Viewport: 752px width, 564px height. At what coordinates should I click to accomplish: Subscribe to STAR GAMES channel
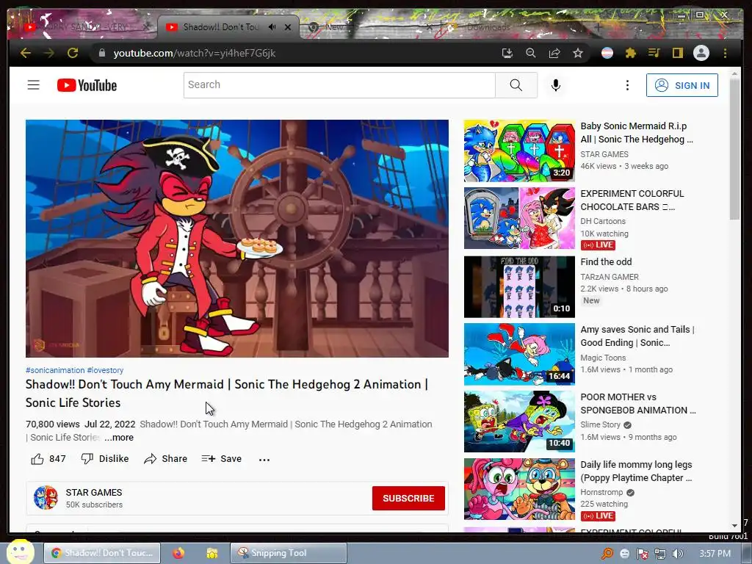point(408,499)
